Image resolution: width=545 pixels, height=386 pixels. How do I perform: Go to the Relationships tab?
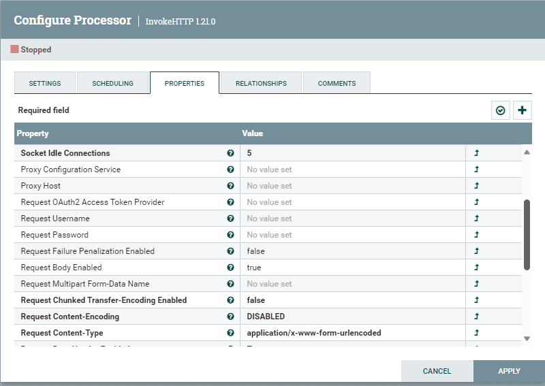[261, 83]
